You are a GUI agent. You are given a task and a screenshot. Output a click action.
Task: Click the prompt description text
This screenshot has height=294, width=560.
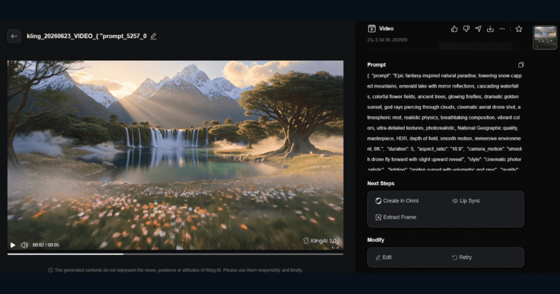point(445,122)
